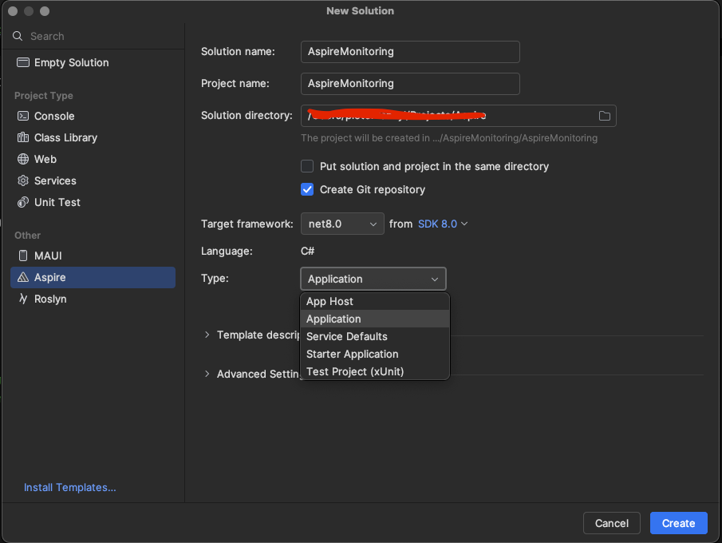Open the Install Templates link

[70, 487]
